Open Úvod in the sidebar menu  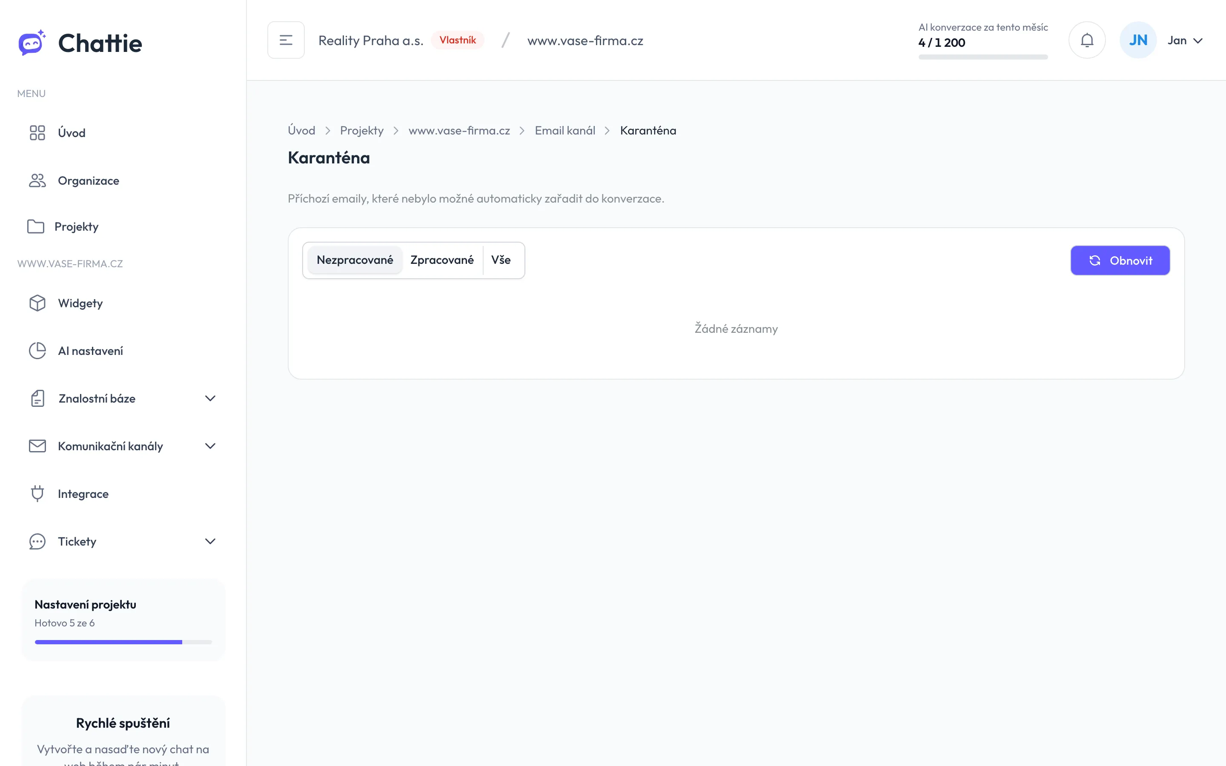tap(123, 133)
